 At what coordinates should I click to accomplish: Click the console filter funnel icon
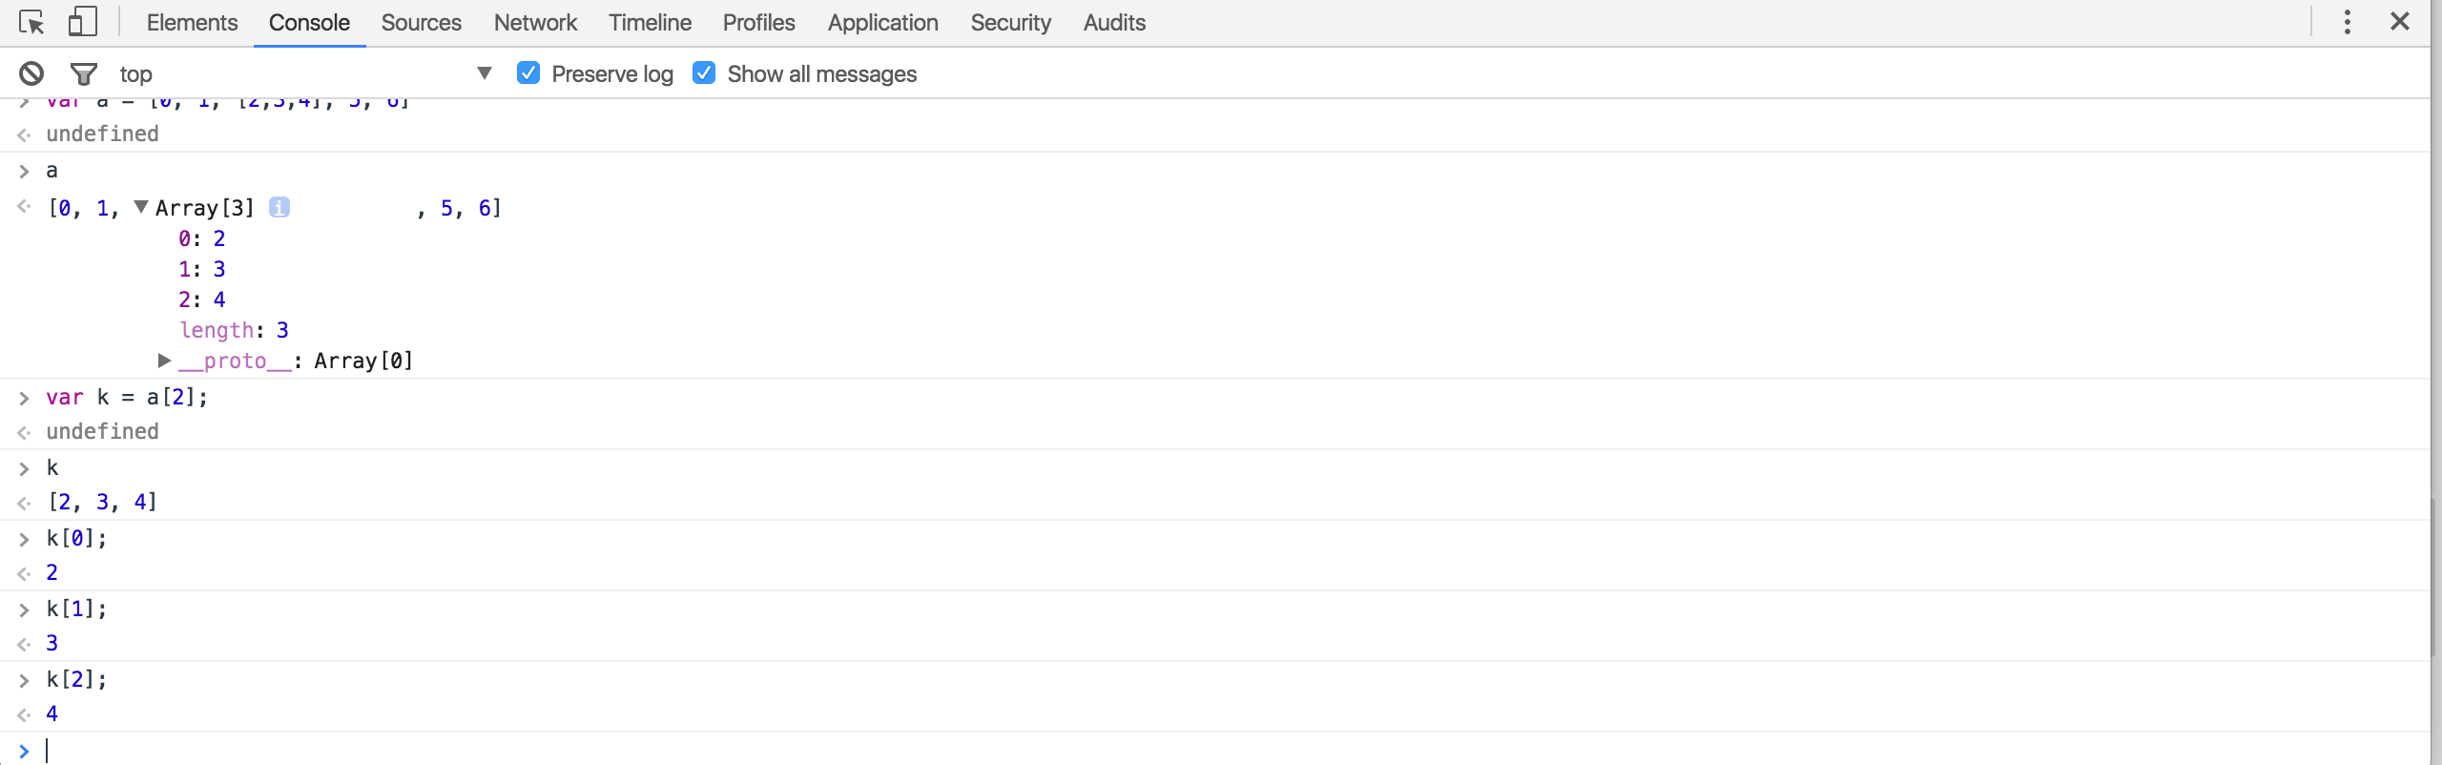click(84, 73)
